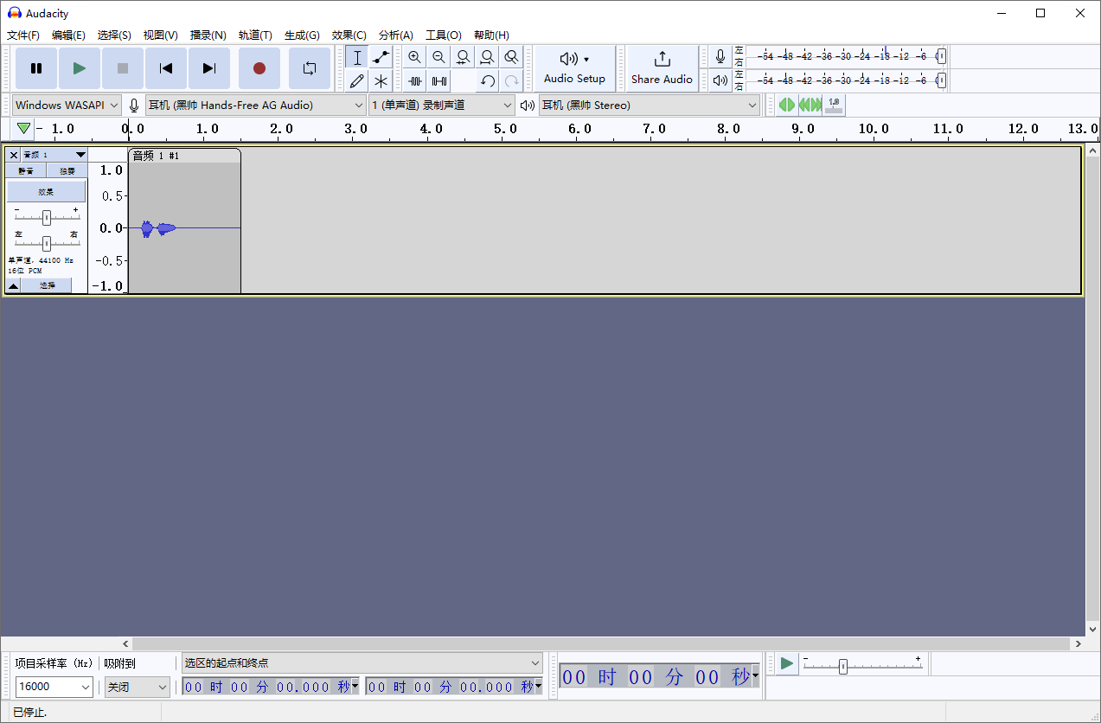Adjust the playback level slider on the playback meter
Viewport: 1101px width, 723px height.
942,80
